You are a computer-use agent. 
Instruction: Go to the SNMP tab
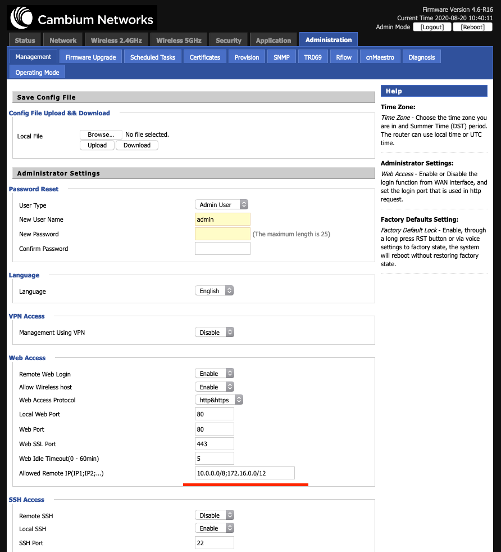tap(281, 57)
